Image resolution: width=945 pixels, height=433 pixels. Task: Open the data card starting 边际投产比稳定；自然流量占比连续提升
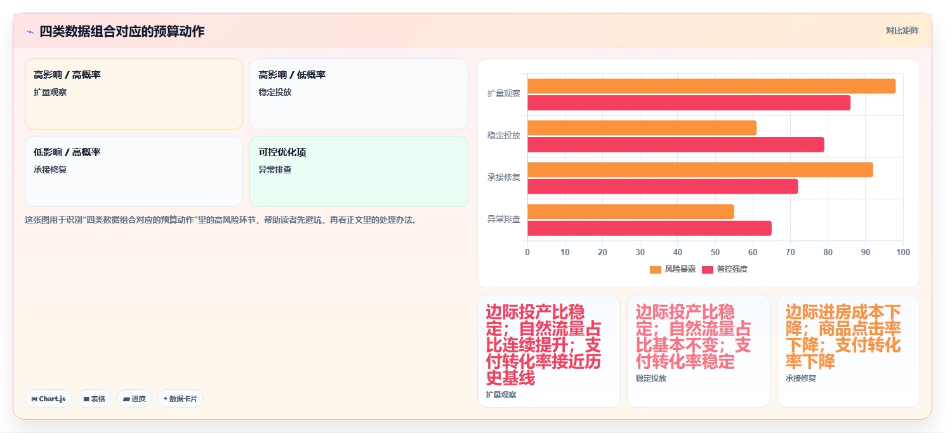tap(549, 351)
